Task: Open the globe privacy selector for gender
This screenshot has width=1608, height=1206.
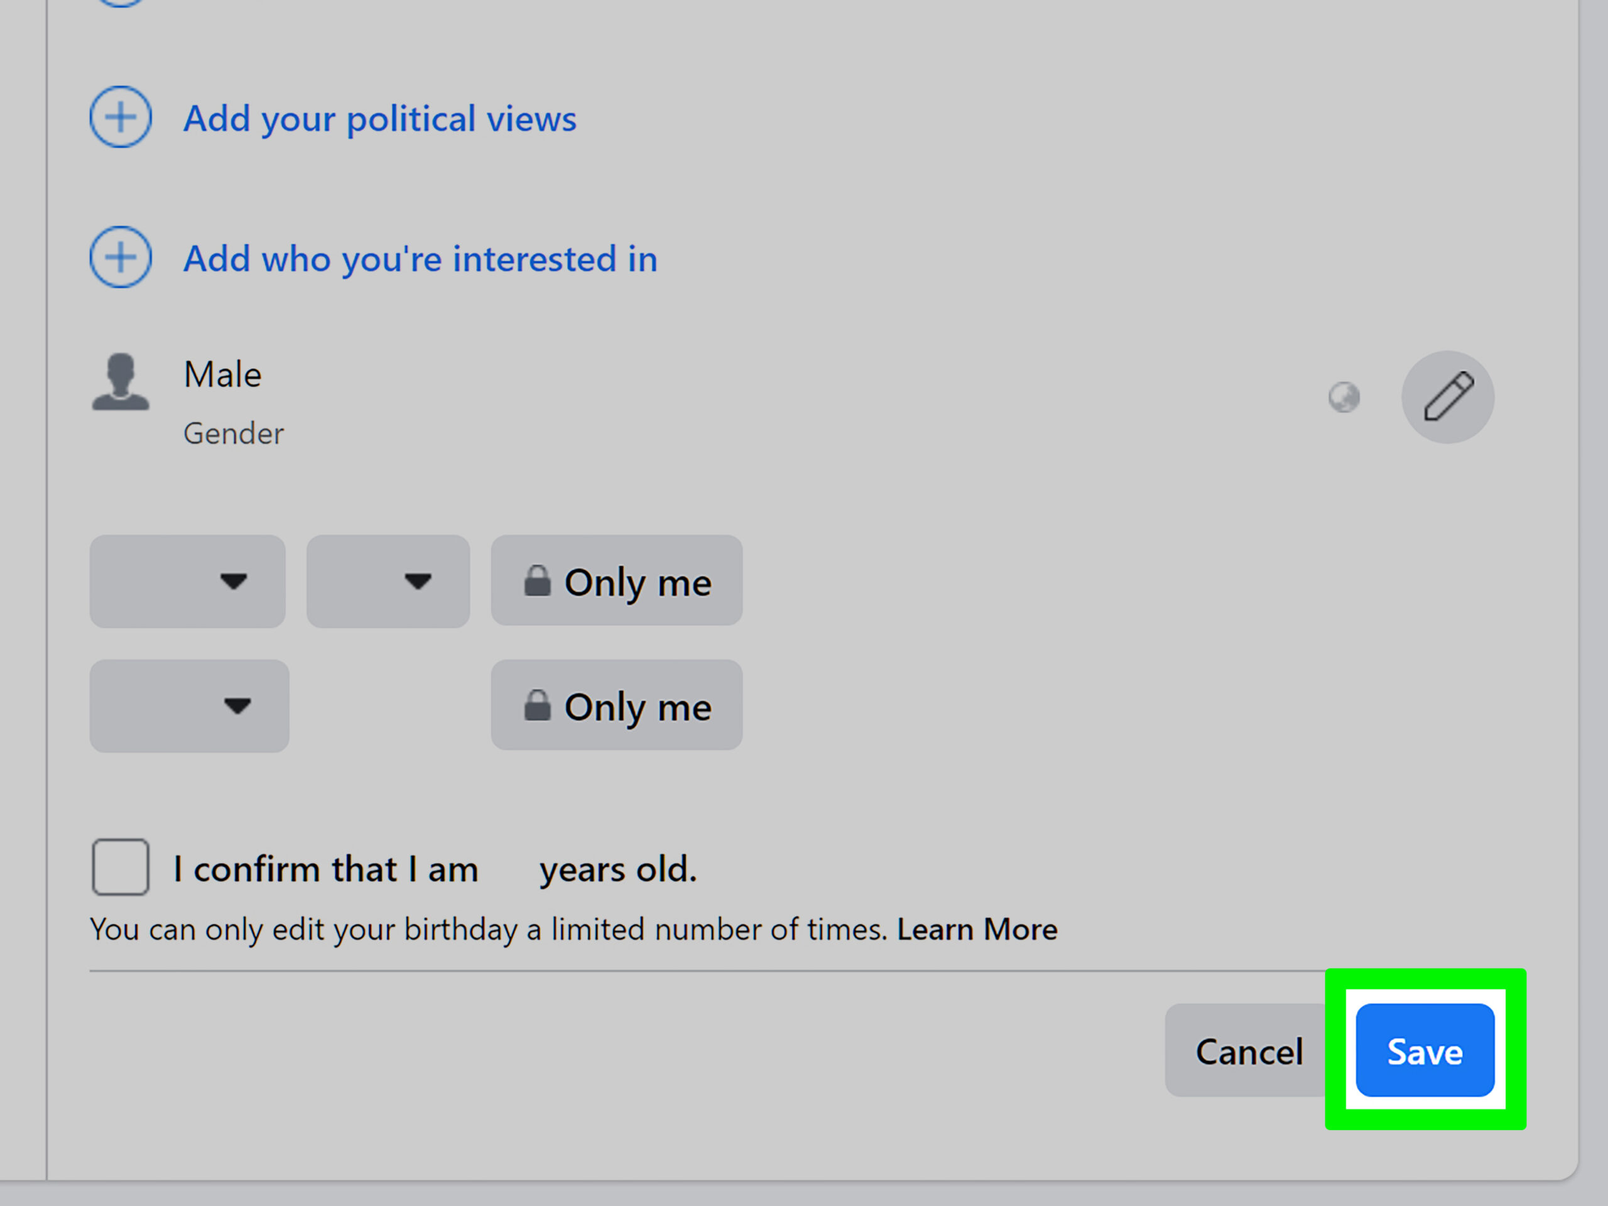Action: click(x=1344, y=398)
